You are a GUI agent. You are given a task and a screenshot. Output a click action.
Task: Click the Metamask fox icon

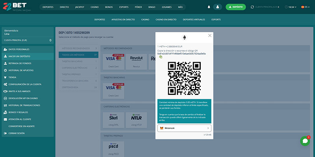click(161, 128)
